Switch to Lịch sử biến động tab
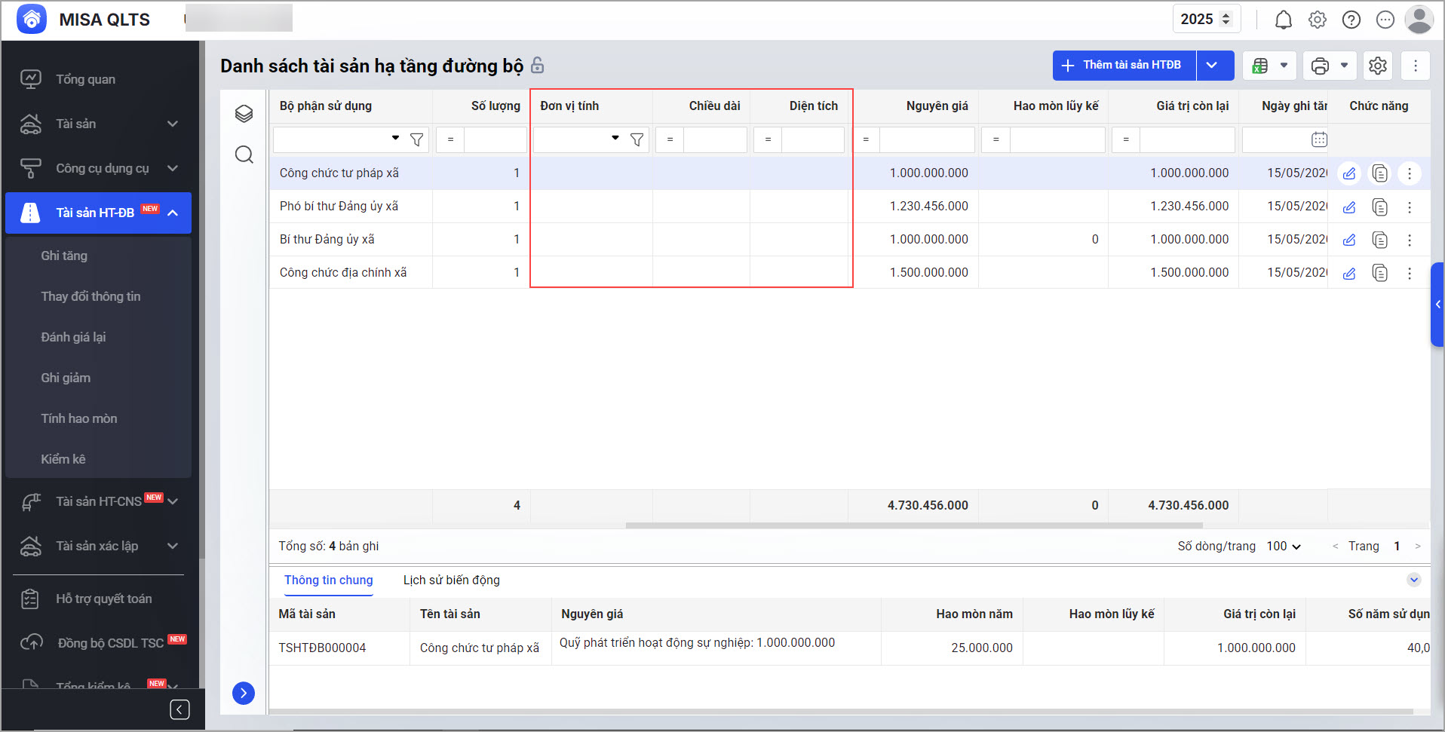 point(451,580)
